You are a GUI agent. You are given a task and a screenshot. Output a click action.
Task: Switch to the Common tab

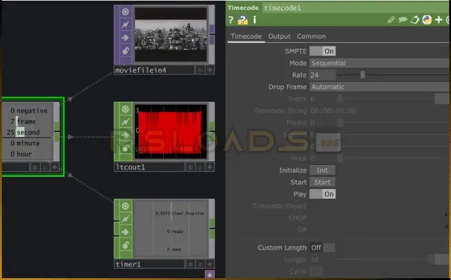(x=311, y=37)
